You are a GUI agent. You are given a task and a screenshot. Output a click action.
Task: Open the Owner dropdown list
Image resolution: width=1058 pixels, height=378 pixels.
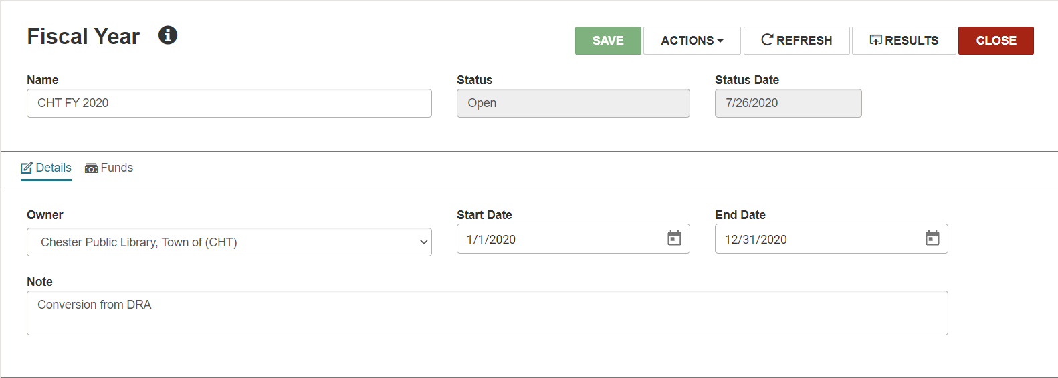click(229, 242)
